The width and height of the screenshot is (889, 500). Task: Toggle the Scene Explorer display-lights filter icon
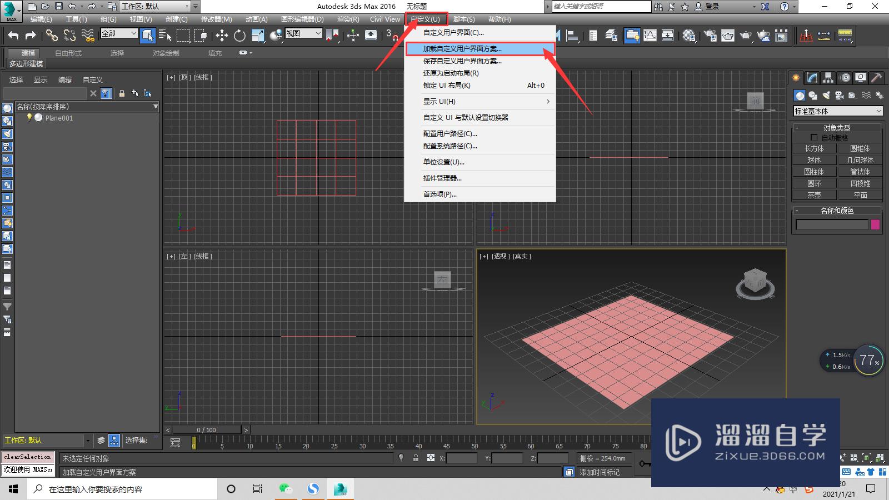coord(7,134)
